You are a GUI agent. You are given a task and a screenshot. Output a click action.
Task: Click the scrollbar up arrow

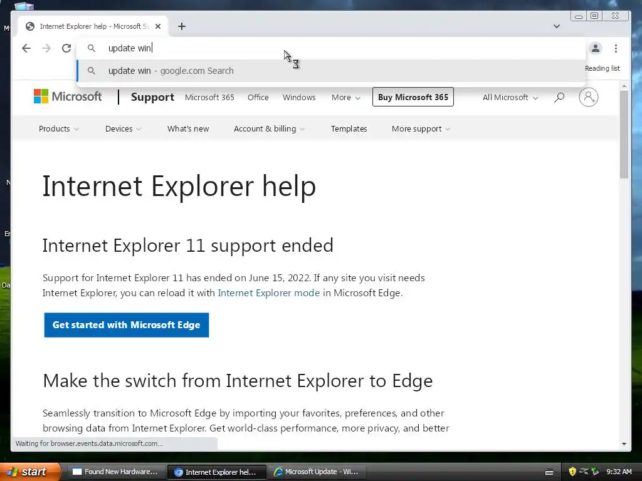pyautogui.click(x=624, y=86)
